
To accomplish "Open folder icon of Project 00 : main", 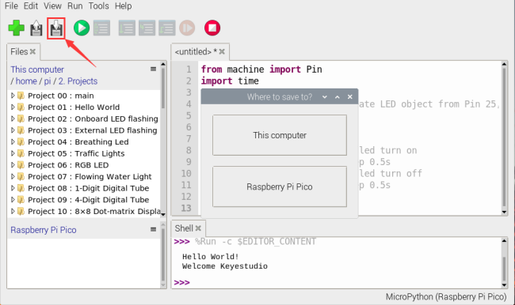I will (21, 96).
